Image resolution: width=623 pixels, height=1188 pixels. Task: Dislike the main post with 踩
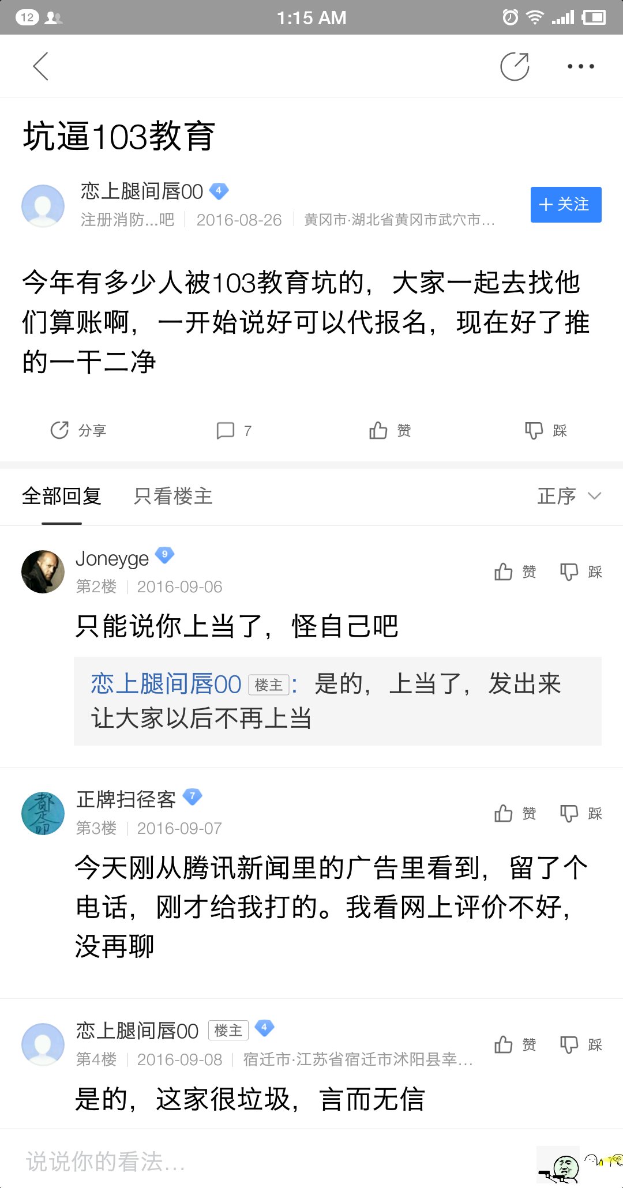[534, 430]
